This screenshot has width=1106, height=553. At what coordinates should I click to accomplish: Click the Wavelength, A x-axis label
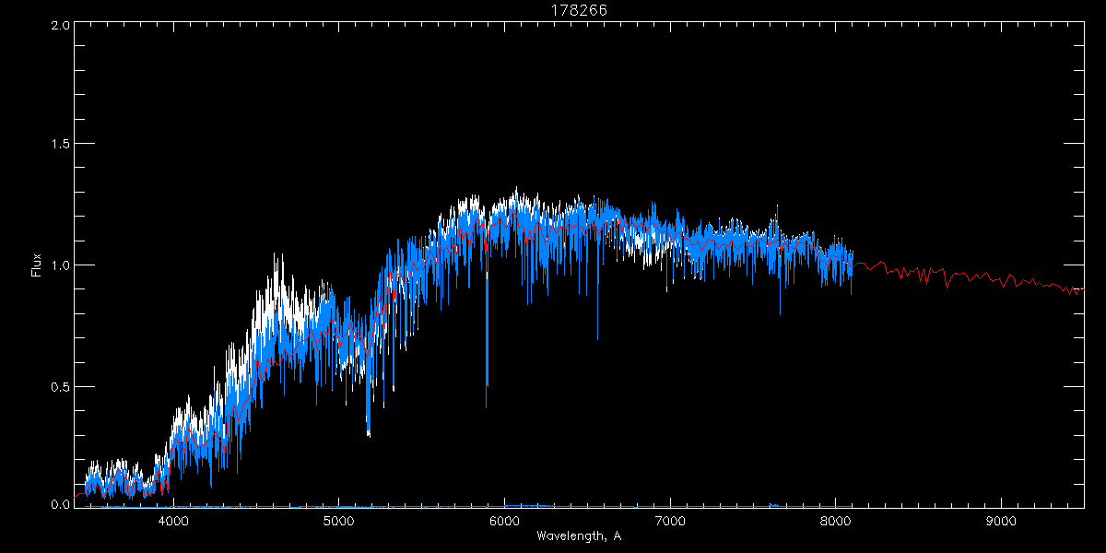tap(579, 536)
